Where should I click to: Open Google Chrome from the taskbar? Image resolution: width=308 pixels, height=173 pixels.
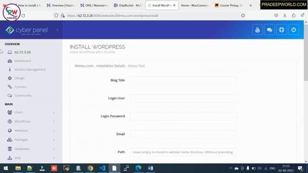pyautogui.click(x=90, y=168)
